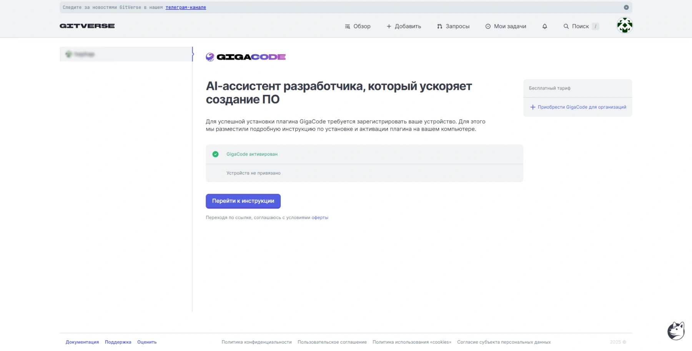Go to Запросы in the navigation
The width and height of the screenshot is (692, 351).
coord(453,26)
